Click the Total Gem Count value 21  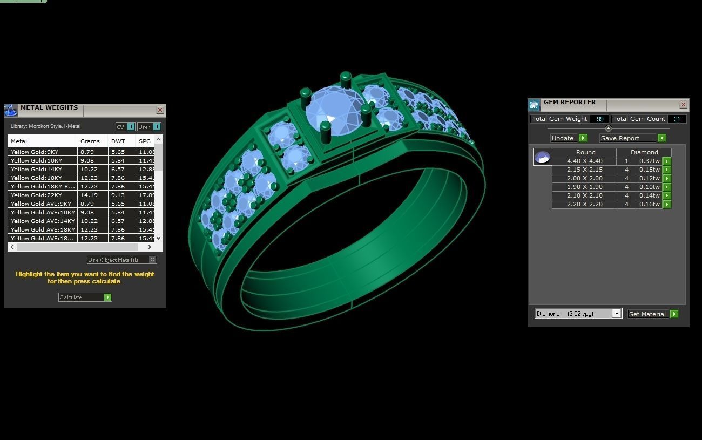pyautogui.click(x=677, y=119)
